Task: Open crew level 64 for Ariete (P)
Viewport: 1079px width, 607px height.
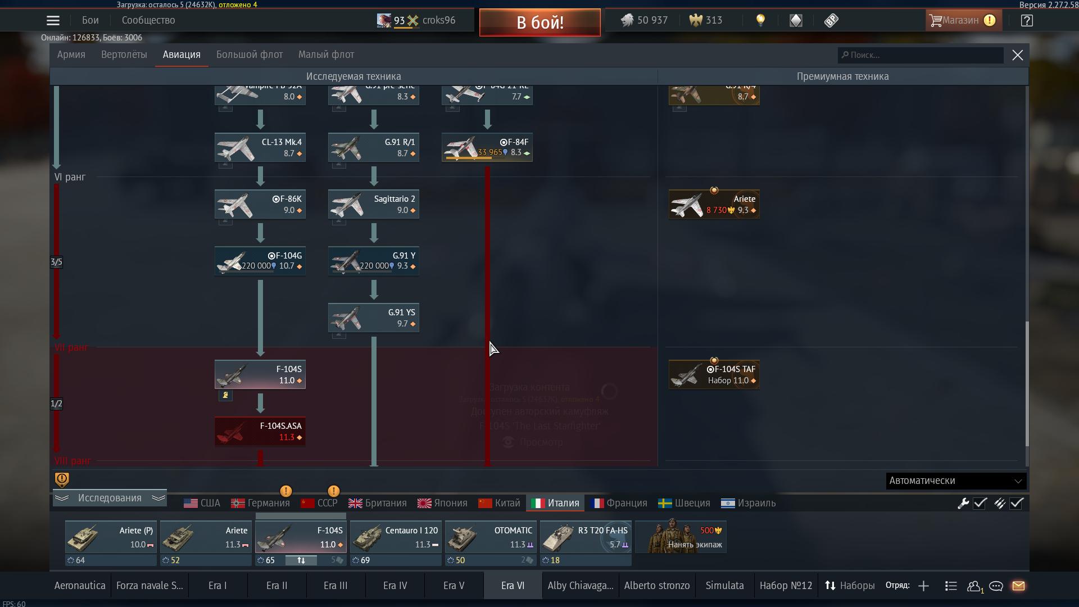Action: click(76, 560)
